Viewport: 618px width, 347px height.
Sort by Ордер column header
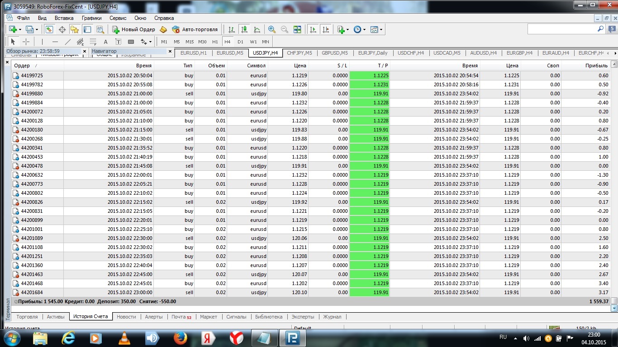38,66
